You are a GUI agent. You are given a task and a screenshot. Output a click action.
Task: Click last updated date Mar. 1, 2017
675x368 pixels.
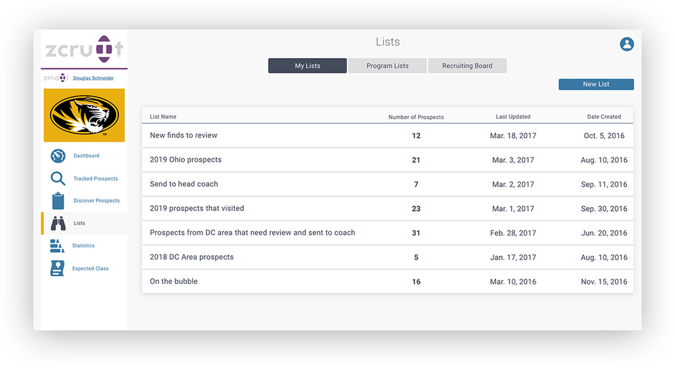pos(513,209)
